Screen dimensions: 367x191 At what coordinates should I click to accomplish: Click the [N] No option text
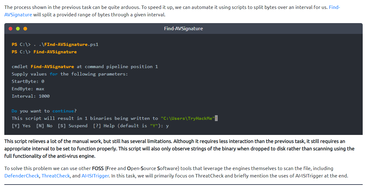coord(44,126)
